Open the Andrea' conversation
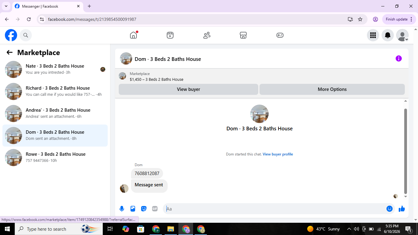The height and width of the screenshot is (235, 418). point(55,114)
